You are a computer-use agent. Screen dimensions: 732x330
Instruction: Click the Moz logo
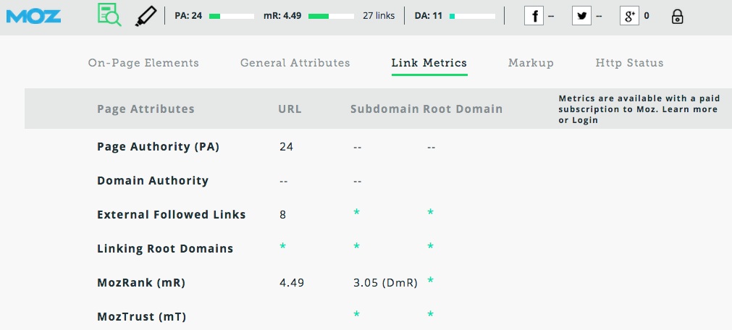click(x=33, y=17)
